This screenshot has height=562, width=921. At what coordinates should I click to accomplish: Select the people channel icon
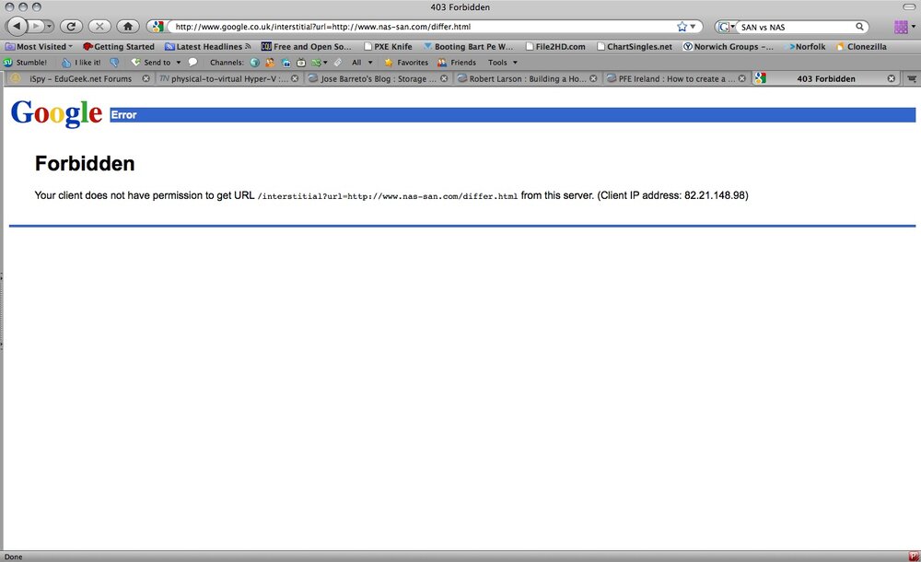pyautogui.click(x=270, y=63)
